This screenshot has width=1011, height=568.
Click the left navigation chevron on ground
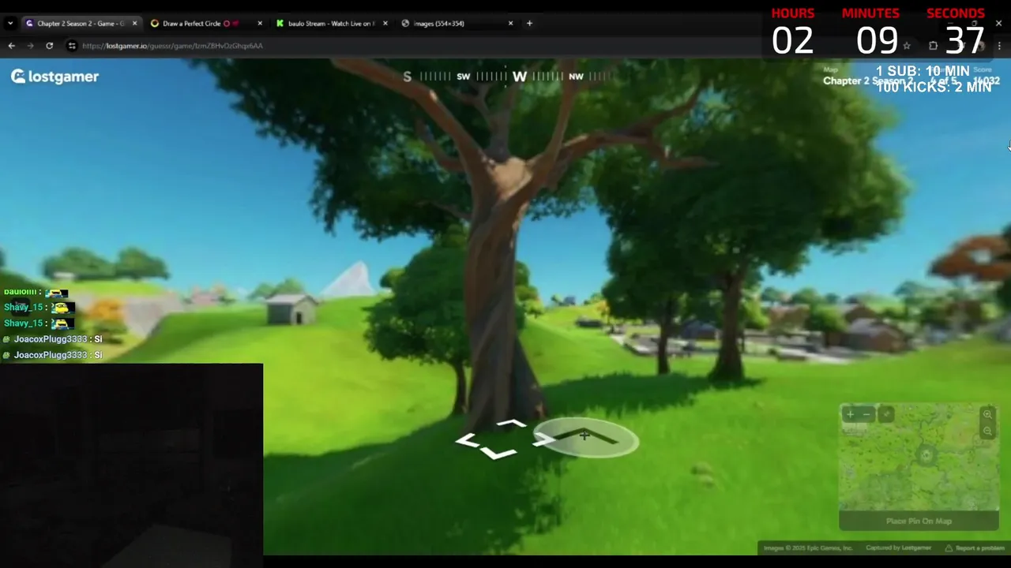(x=467, y=441)
